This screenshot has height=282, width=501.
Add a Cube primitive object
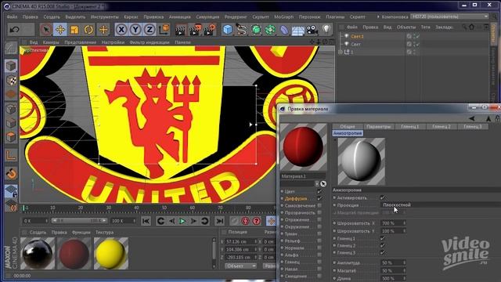tap(228, 30)
